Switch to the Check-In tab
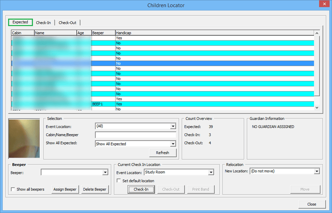This screenshot has width=332, height=213. click(x=44, y=22)
